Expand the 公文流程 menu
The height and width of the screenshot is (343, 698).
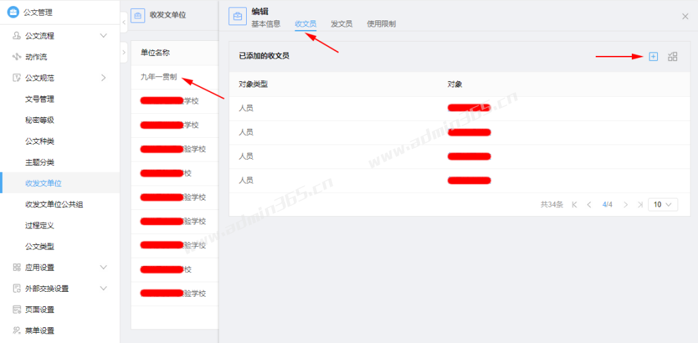coord(103,35)
